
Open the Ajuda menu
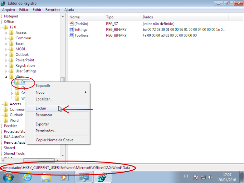pyautogui.click(x=69, y=10)
